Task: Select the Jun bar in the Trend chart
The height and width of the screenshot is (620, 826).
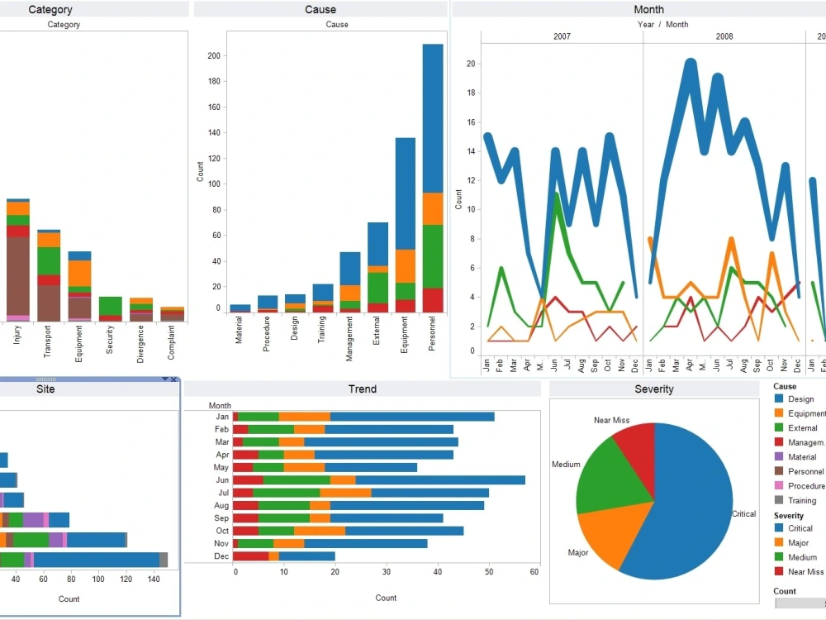Action: click(x=372, y=480)
